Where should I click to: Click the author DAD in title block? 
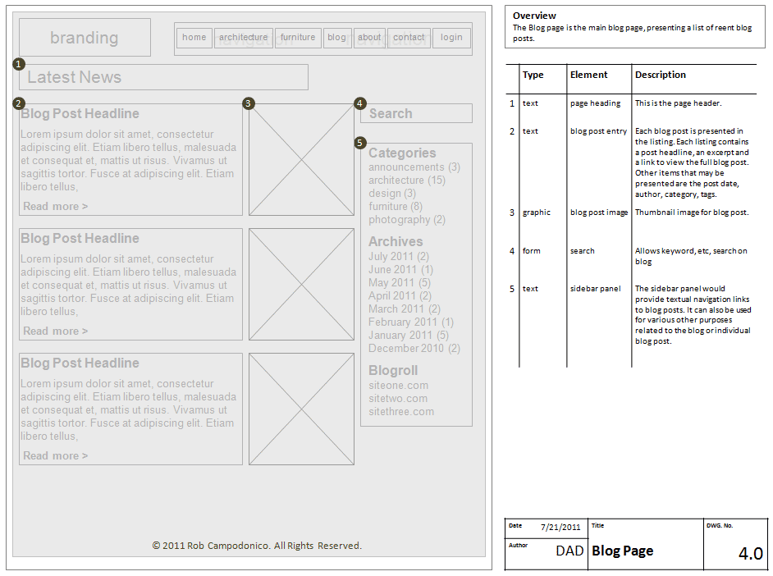569,551
